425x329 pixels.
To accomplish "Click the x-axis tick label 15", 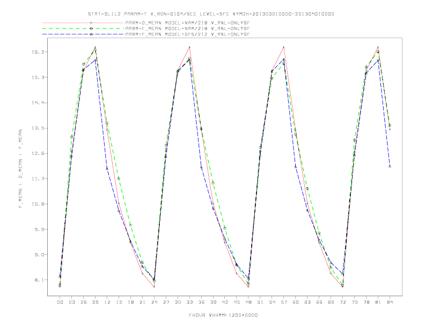I will point(119,302).
